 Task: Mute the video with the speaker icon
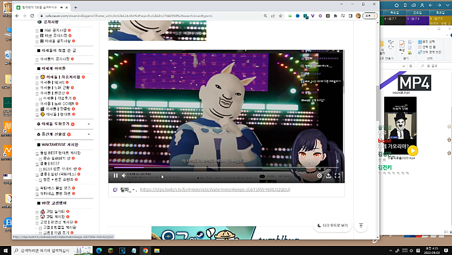[x=124, y=175]
